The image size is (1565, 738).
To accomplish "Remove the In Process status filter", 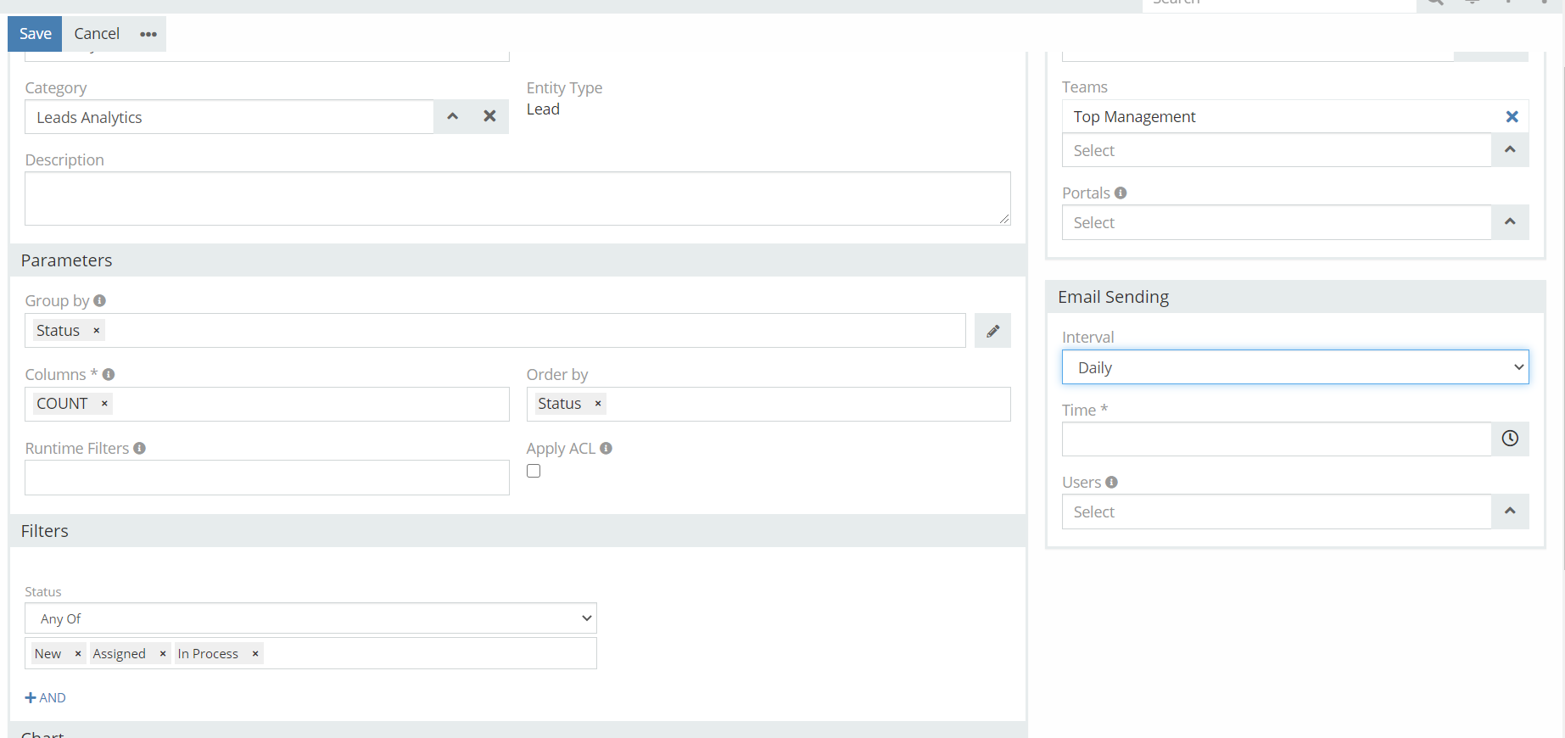I will coord(255,654).
